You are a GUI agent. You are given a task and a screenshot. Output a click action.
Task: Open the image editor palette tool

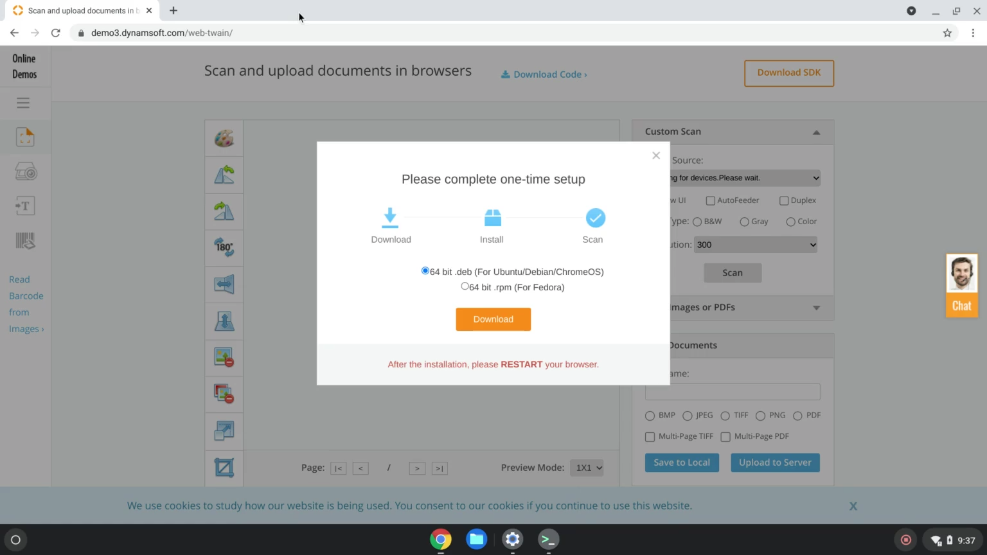click(224, 138)
